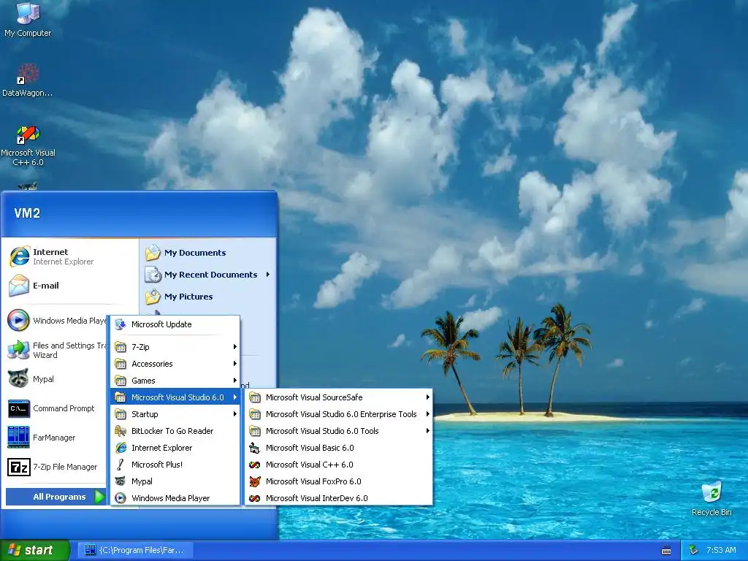Image resolution: width=748 pixels, height=561 pixels.
Task: Click the My Documents folder icon
Action: click(153, 252)
